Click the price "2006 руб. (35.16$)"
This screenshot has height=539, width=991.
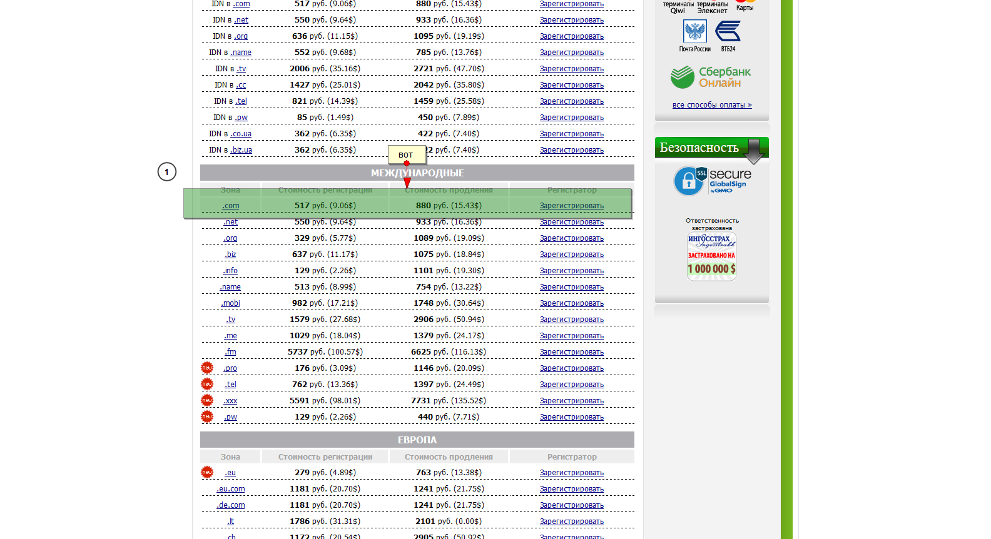[325, 69]
